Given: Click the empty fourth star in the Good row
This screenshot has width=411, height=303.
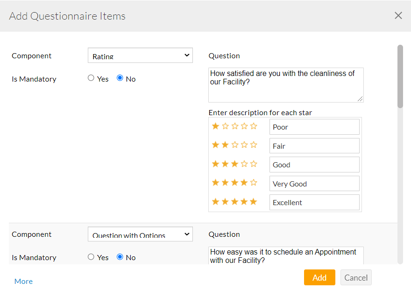Looking at the screenshot, I should pyautogui.click(x=244, y=164).
